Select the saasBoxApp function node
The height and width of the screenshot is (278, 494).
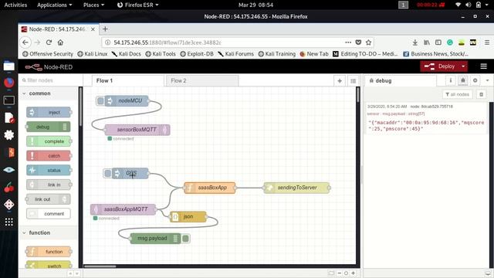tap(210, 188)
